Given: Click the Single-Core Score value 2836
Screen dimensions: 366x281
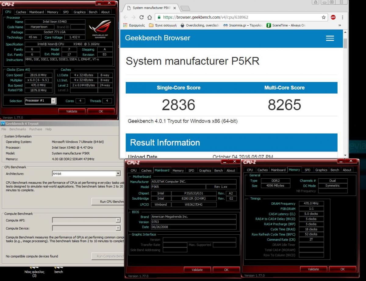Looking at the screenshot, I should tap(178, 105).
